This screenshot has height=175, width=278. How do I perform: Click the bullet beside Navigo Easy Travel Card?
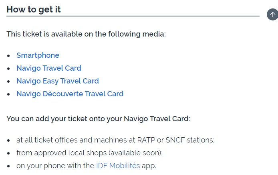point(8,81)
